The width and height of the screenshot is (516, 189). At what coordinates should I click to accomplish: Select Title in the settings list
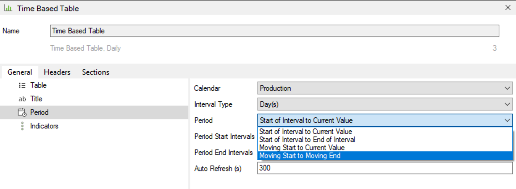click(94, 99)
